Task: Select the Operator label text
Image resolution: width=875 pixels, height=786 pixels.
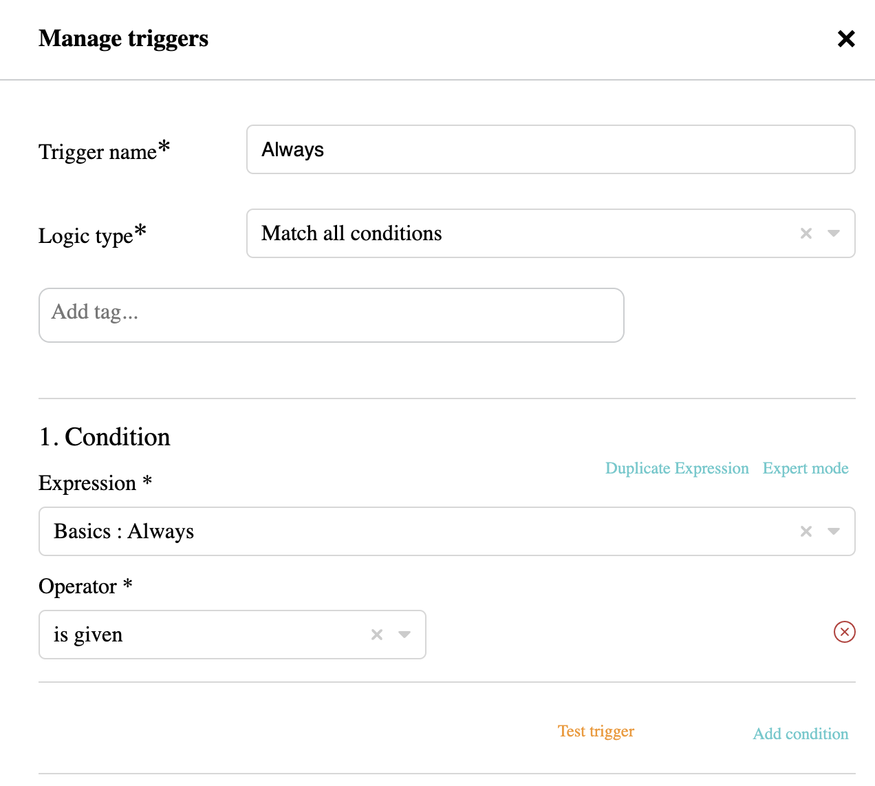Action: point(85,586)
